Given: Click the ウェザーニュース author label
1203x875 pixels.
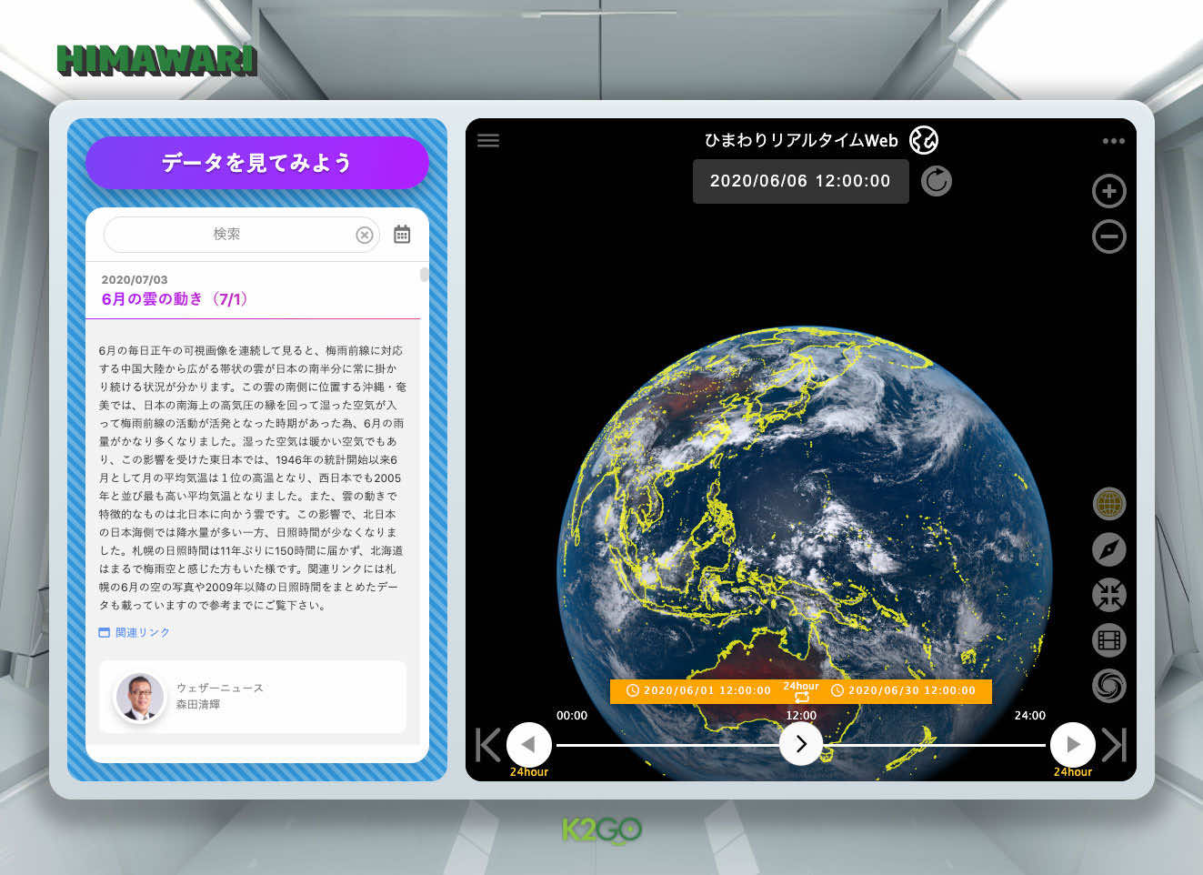Looking at the screenshot, I should [220, 688].
